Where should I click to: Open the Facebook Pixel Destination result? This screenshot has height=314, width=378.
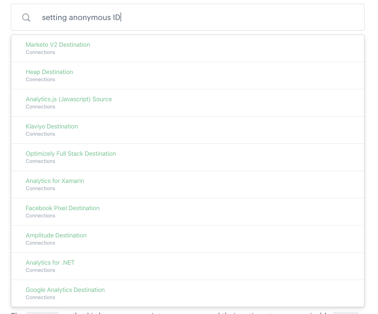click(63, 208)
